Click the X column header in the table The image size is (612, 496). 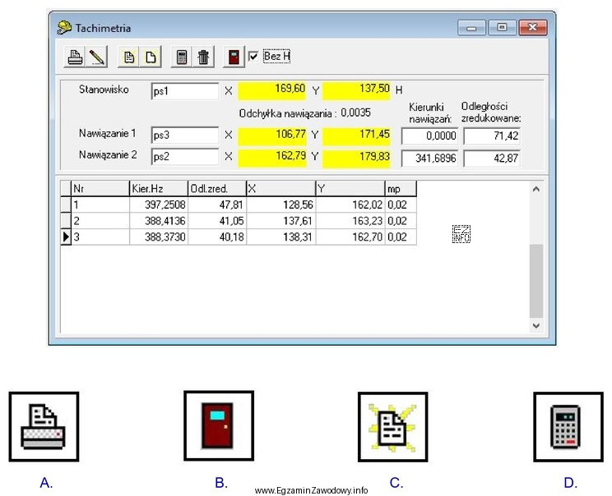(281, 189)
